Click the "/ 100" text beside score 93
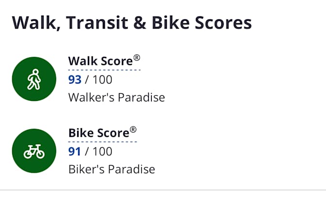Image resolution: width=326 pixels, height=202 pixels. tap(98, 80)
